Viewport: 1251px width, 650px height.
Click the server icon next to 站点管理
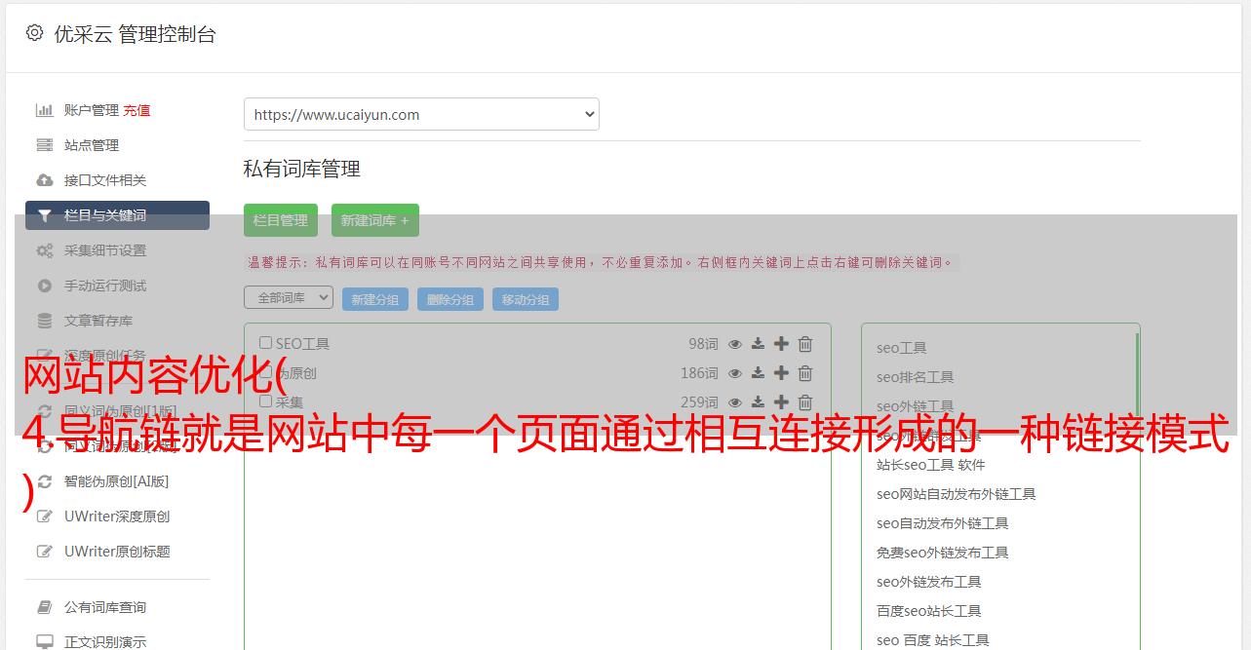(x=44, y=145)
